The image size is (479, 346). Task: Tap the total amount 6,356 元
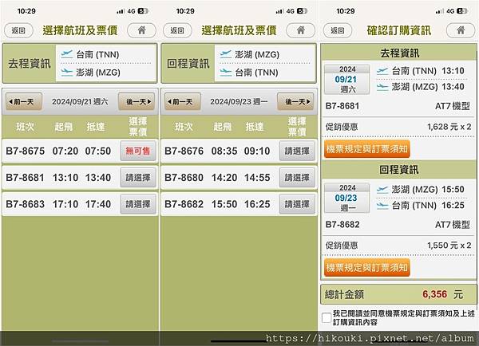[442, 294]
